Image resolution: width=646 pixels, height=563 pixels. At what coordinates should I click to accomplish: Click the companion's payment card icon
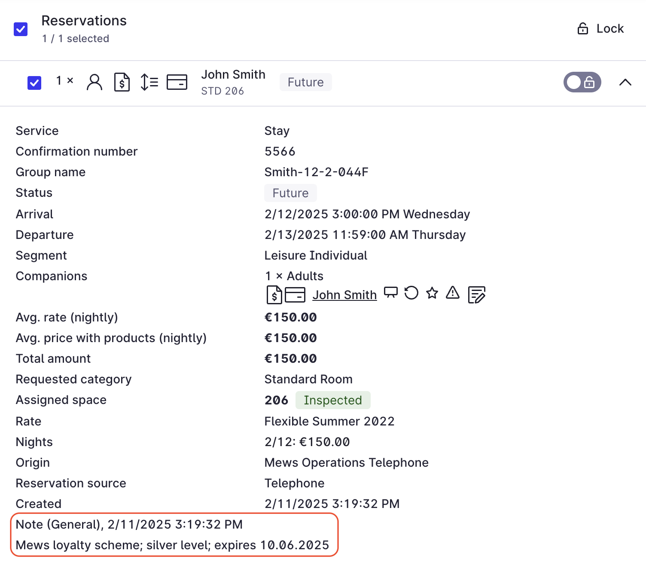coord(295,295)
